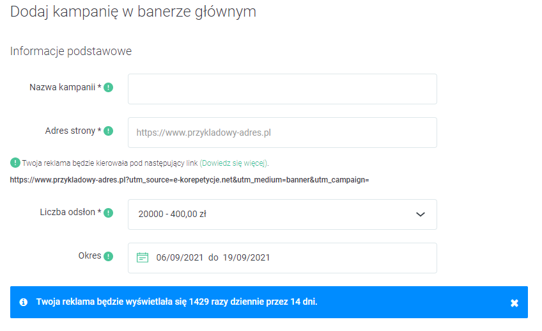
Task: Click the generated UTM link text
Action: pyautogui.click(x=190, y=180)
